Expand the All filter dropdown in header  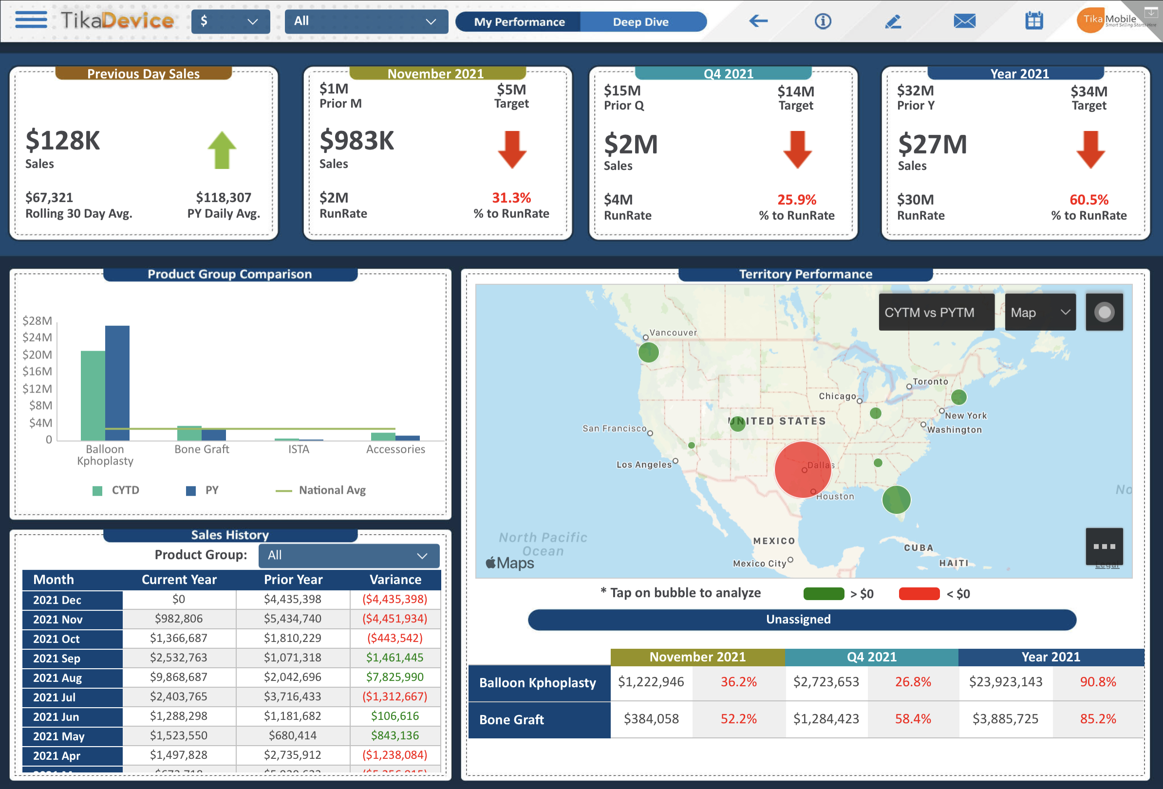(366, 21)
